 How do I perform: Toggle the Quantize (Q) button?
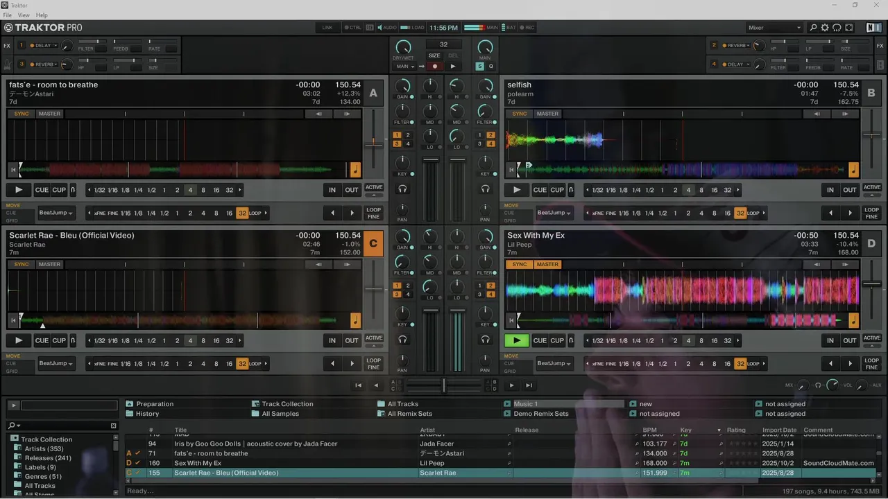[x=490, y=67]
